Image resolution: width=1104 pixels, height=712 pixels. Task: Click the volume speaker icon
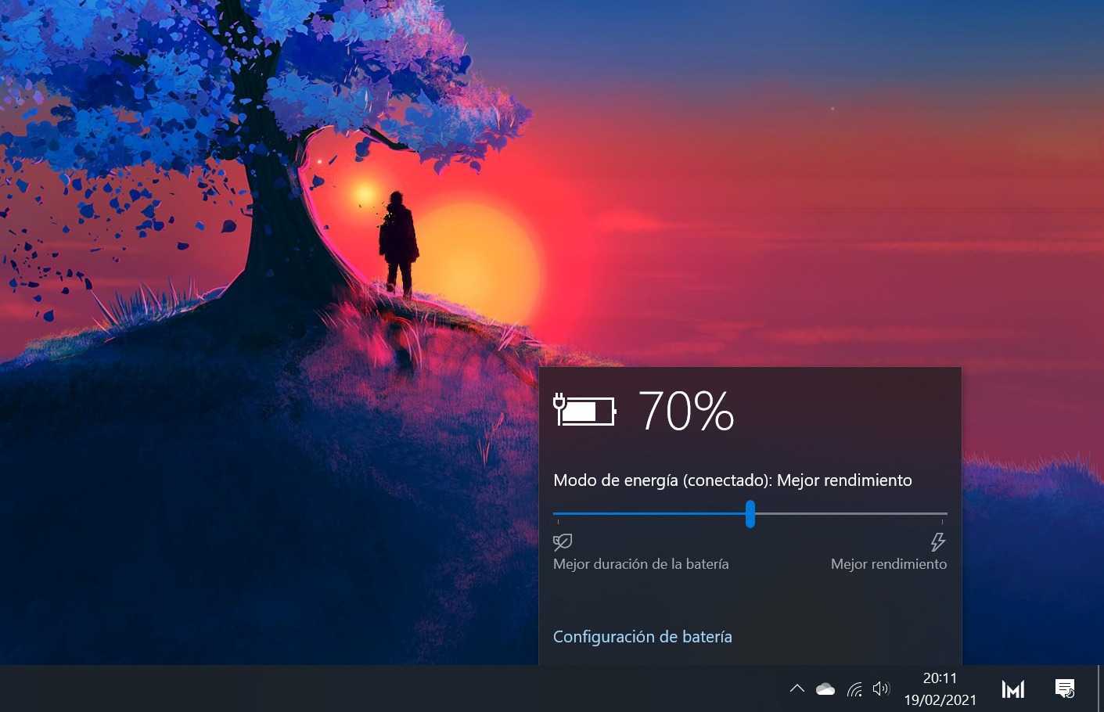click(881, 689)
